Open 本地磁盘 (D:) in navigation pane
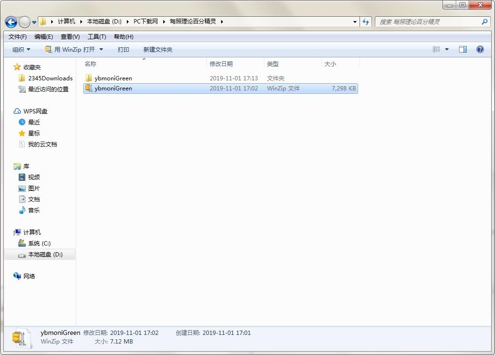The height and width of the screenshot is (355, 495). point(40,255)
